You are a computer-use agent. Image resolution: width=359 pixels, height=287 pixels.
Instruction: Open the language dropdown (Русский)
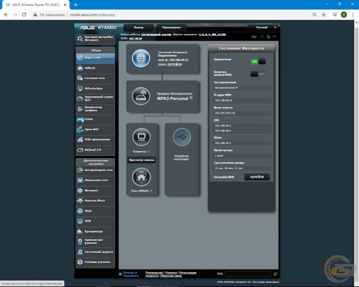pos(263,28)
